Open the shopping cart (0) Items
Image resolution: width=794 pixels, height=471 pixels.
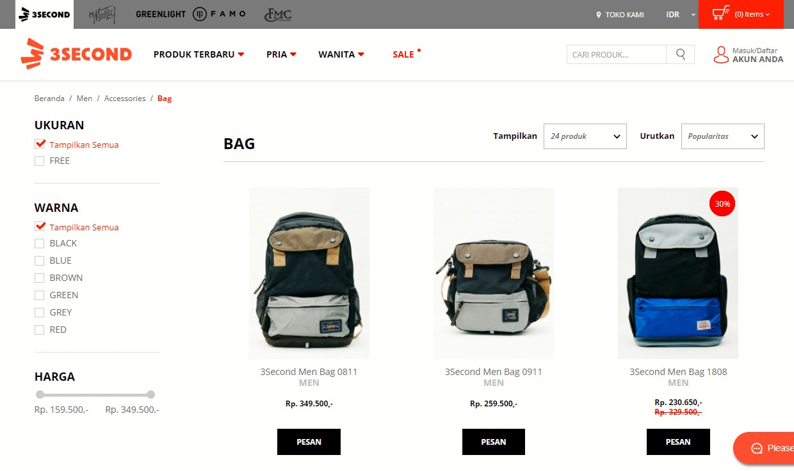click(741, 14)
